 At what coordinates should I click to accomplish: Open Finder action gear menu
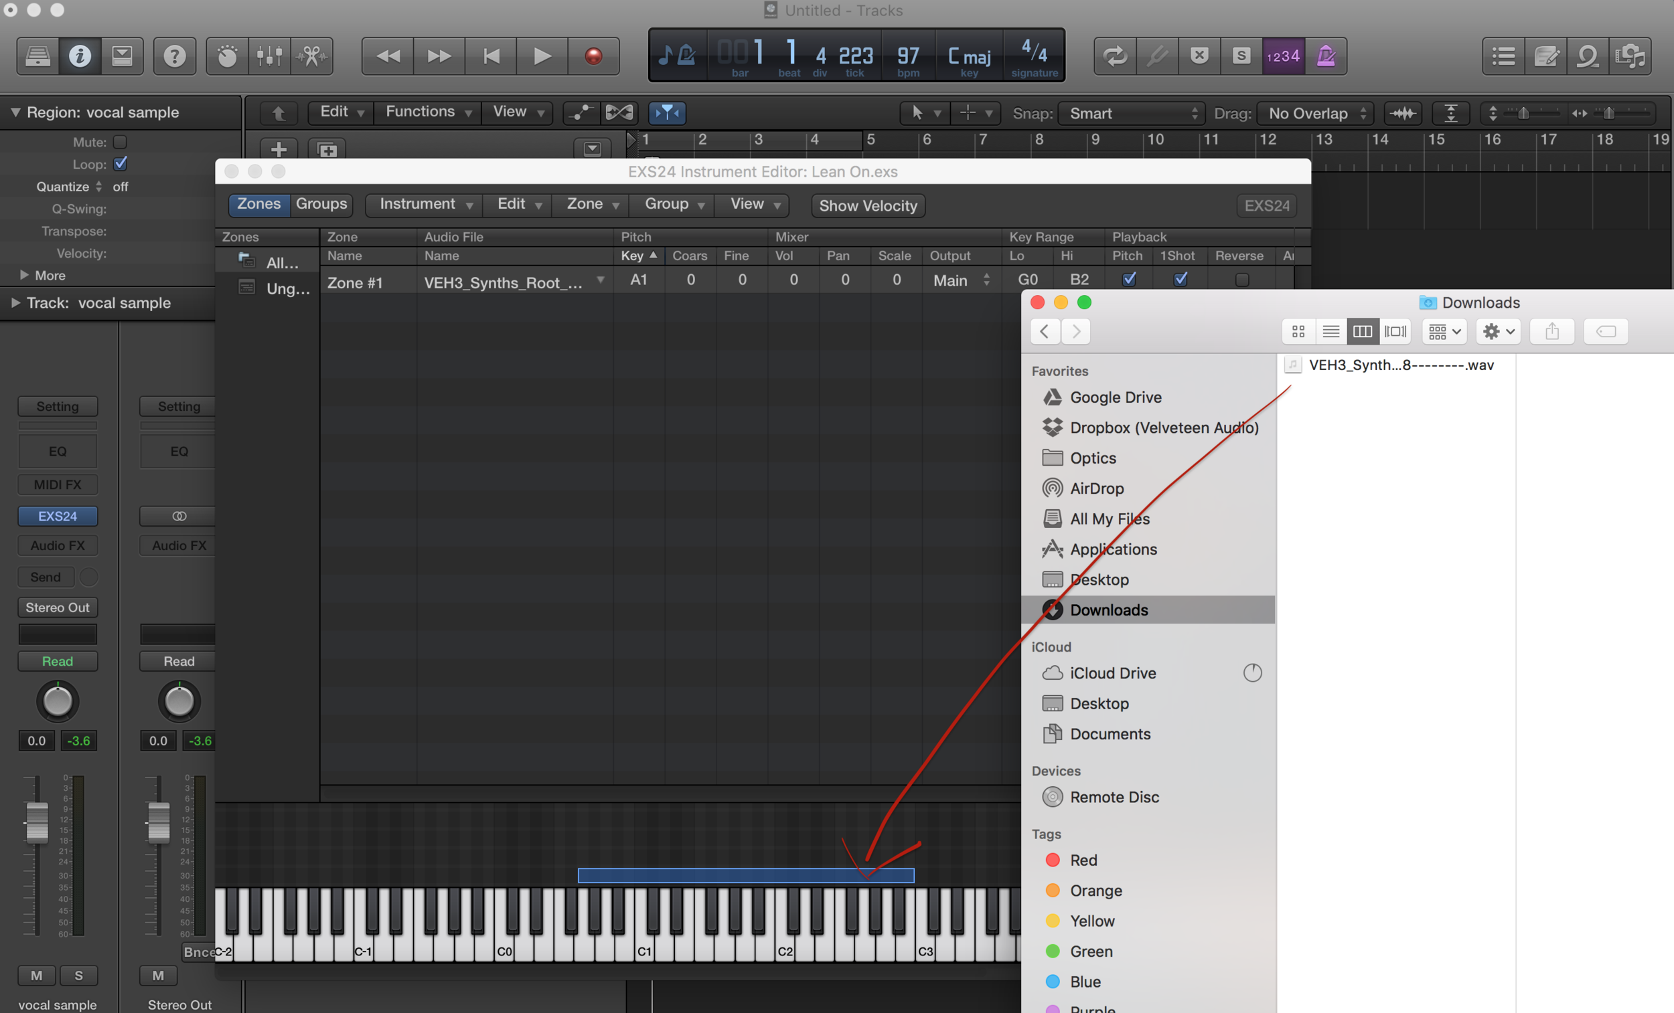[x=1499, y=331]
